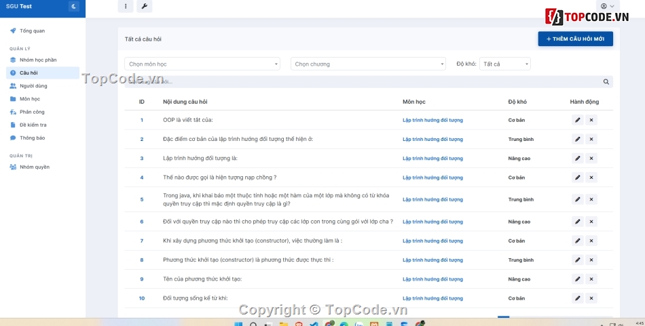This screenshot has height=326, width=645.
Task: Open 'Môn học' sidebar item
Action: pyautogui.click(x=43, y=99)
